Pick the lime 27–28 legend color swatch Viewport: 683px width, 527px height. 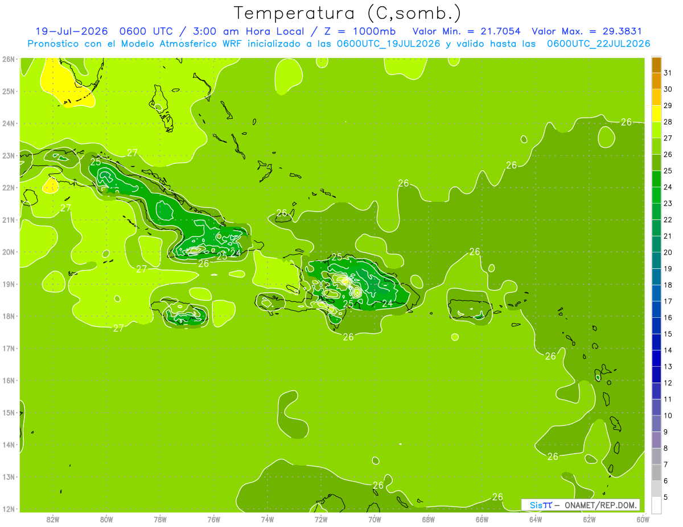click(656, 130)
